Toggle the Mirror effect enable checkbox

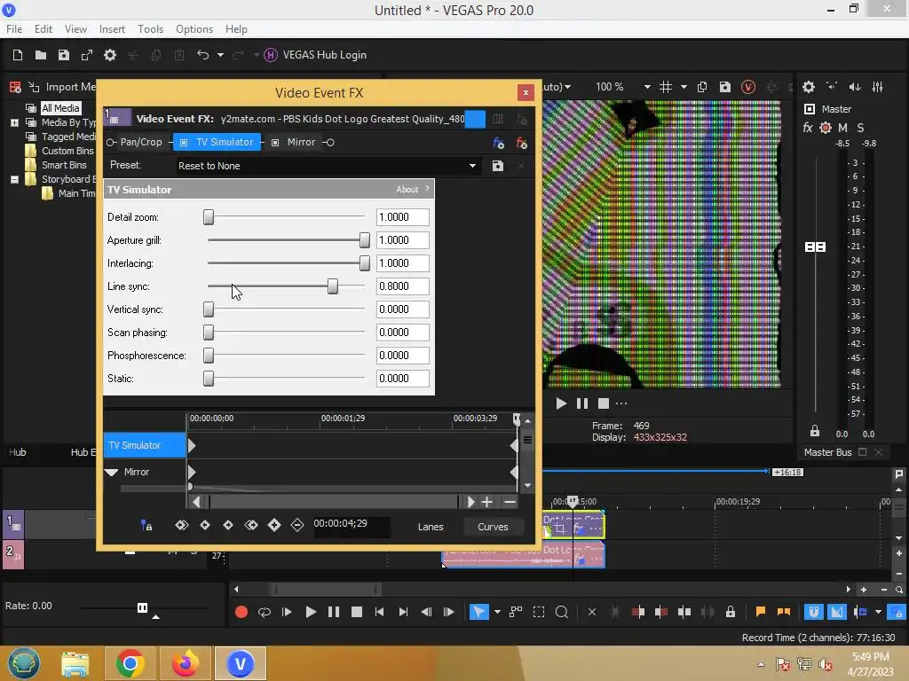coord(275,143)
